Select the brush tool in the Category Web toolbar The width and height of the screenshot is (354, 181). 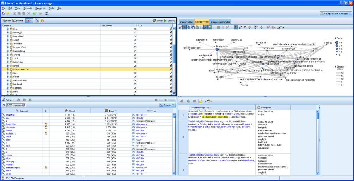180,27
